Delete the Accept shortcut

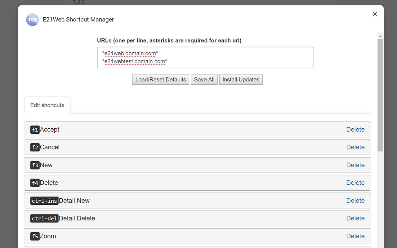[x=355, y=130]
